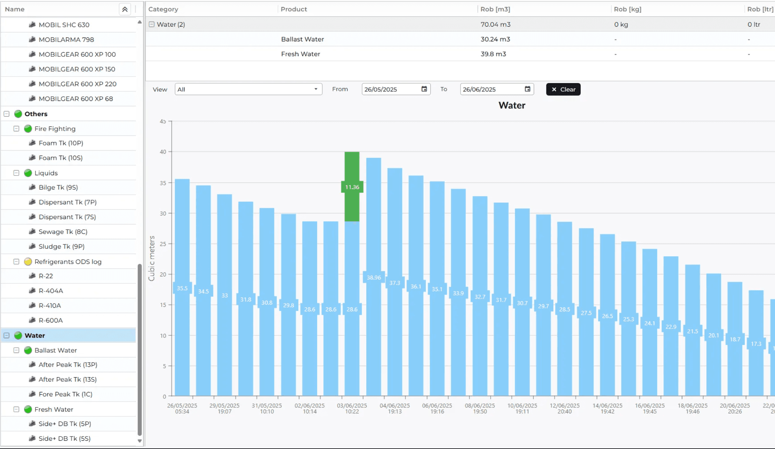
Task: Click the tank icon beside Fore Peak Tk (1C)
Action: pos(32,394)
